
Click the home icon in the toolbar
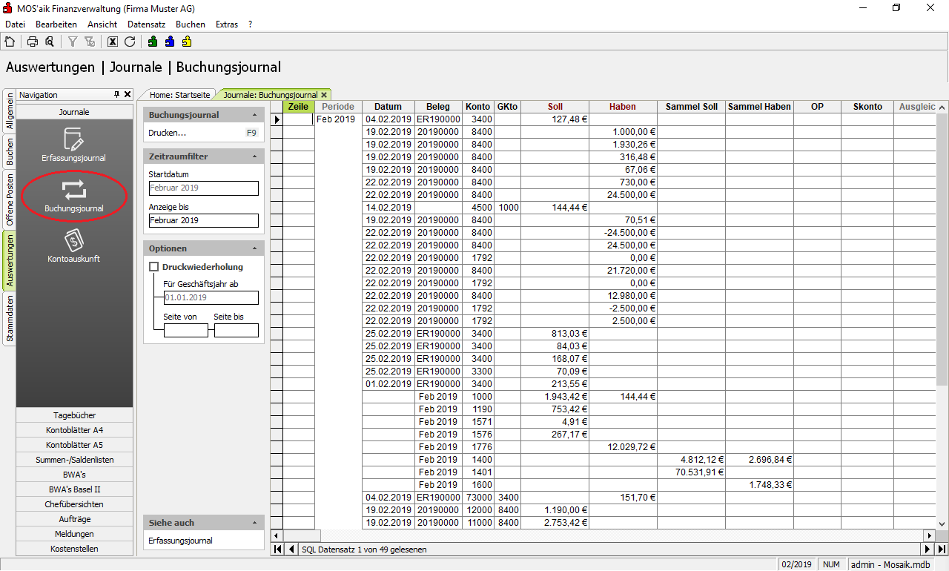(x=10, y=42)
